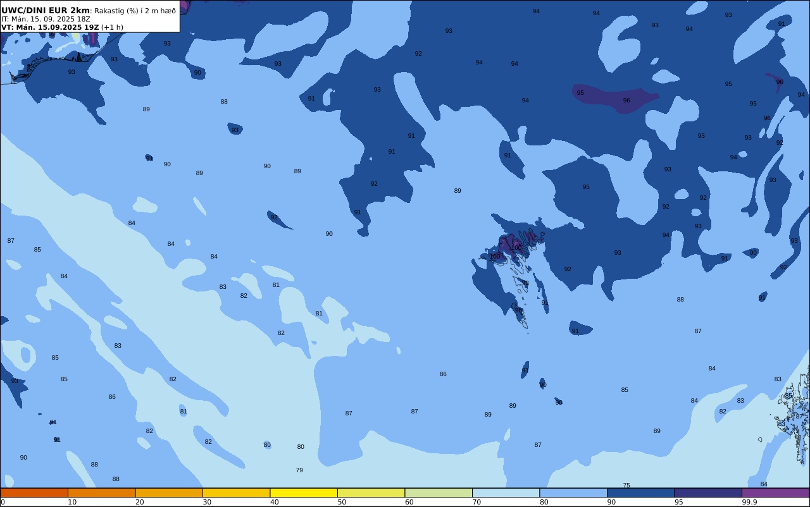
Task: Select the dark blue 90–95 legend swatch
Action: pos(640,492)
